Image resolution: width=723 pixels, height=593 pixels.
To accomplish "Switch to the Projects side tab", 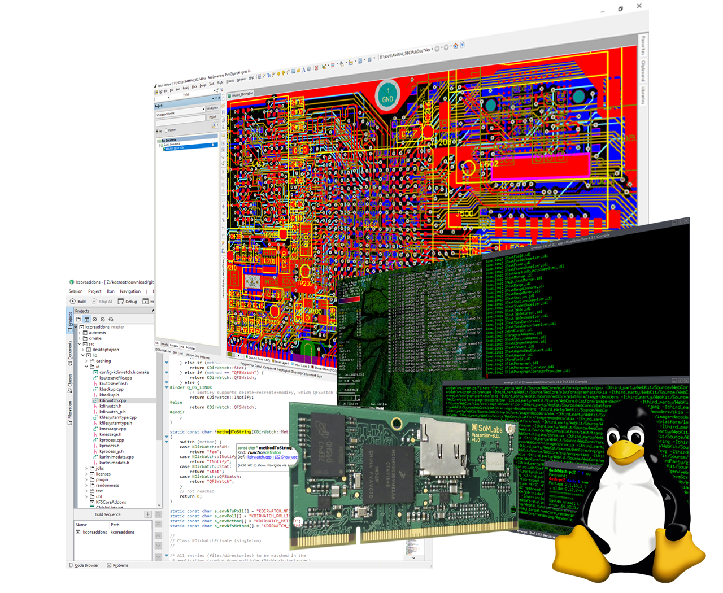I will point(70,321).
